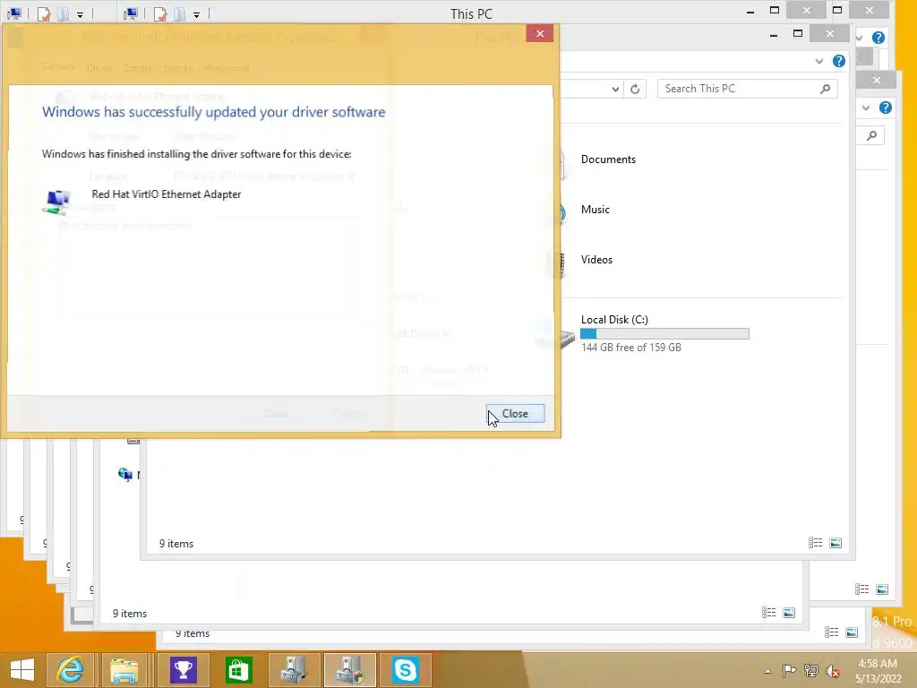This screenshot has width=917, height=688.
Task: Launch Internet Explorer from the taskbar
Action: point(70,670)
